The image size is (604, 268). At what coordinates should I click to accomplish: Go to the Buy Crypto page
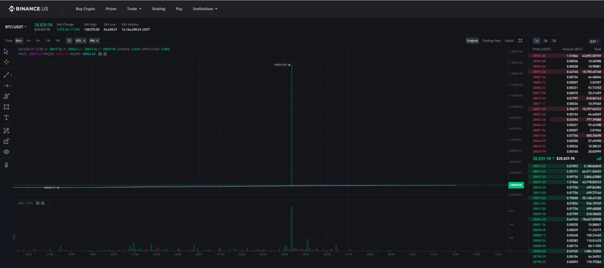[86, 9]
